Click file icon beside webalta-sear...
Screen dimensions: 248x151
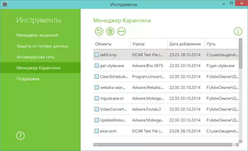click(97, 87)
